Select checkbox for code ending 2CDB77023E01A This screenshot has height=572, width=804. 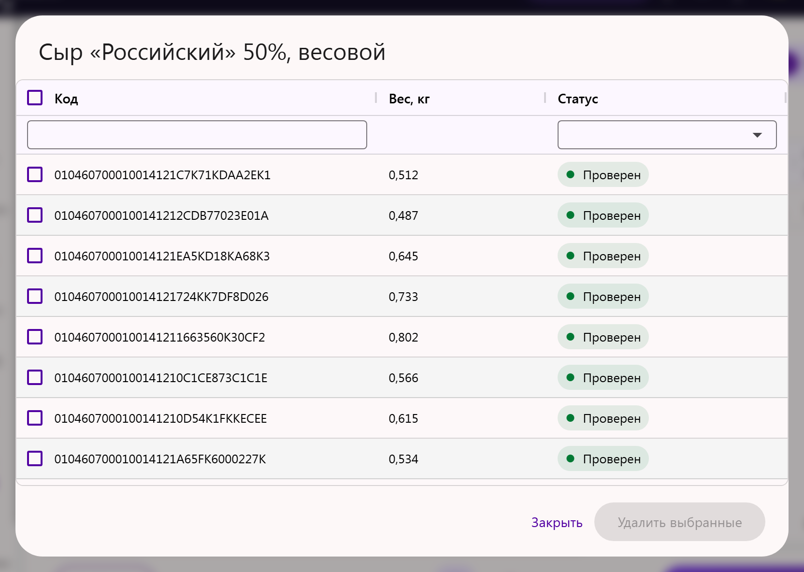(35, 215)
